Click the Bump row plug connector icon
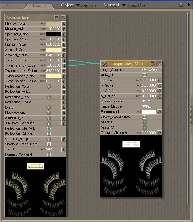 [x=64, y=108]
